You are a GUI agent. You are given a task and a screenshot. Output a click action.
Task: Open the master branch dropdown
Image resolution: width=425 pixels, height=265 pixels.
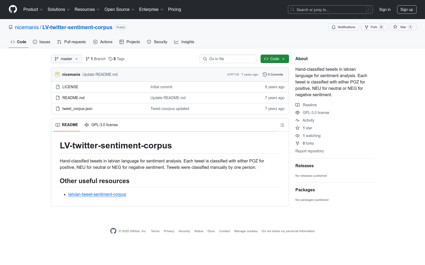click(x=66, y=59)
